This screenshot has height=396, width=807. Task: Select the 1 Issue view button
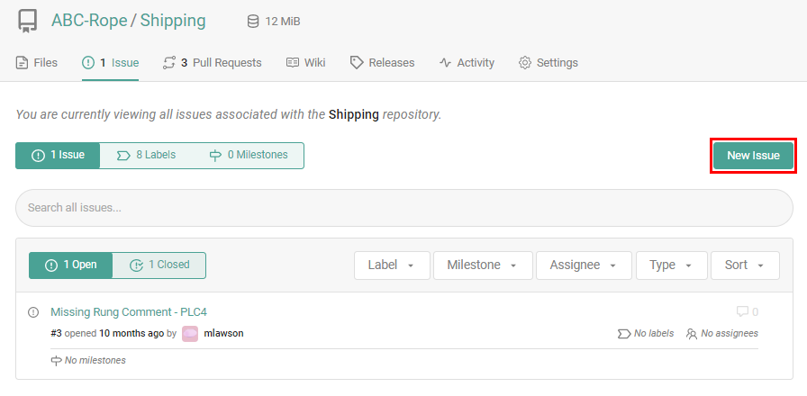[x=58, y=155]
